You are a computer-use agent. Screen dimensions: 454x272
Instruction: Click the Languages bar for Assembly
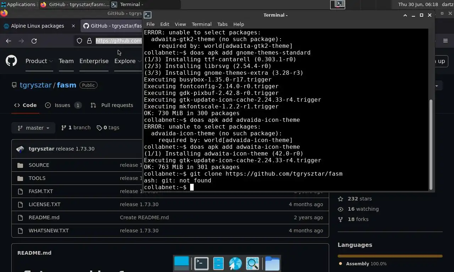pyautogui.click(x=390, y=256)
